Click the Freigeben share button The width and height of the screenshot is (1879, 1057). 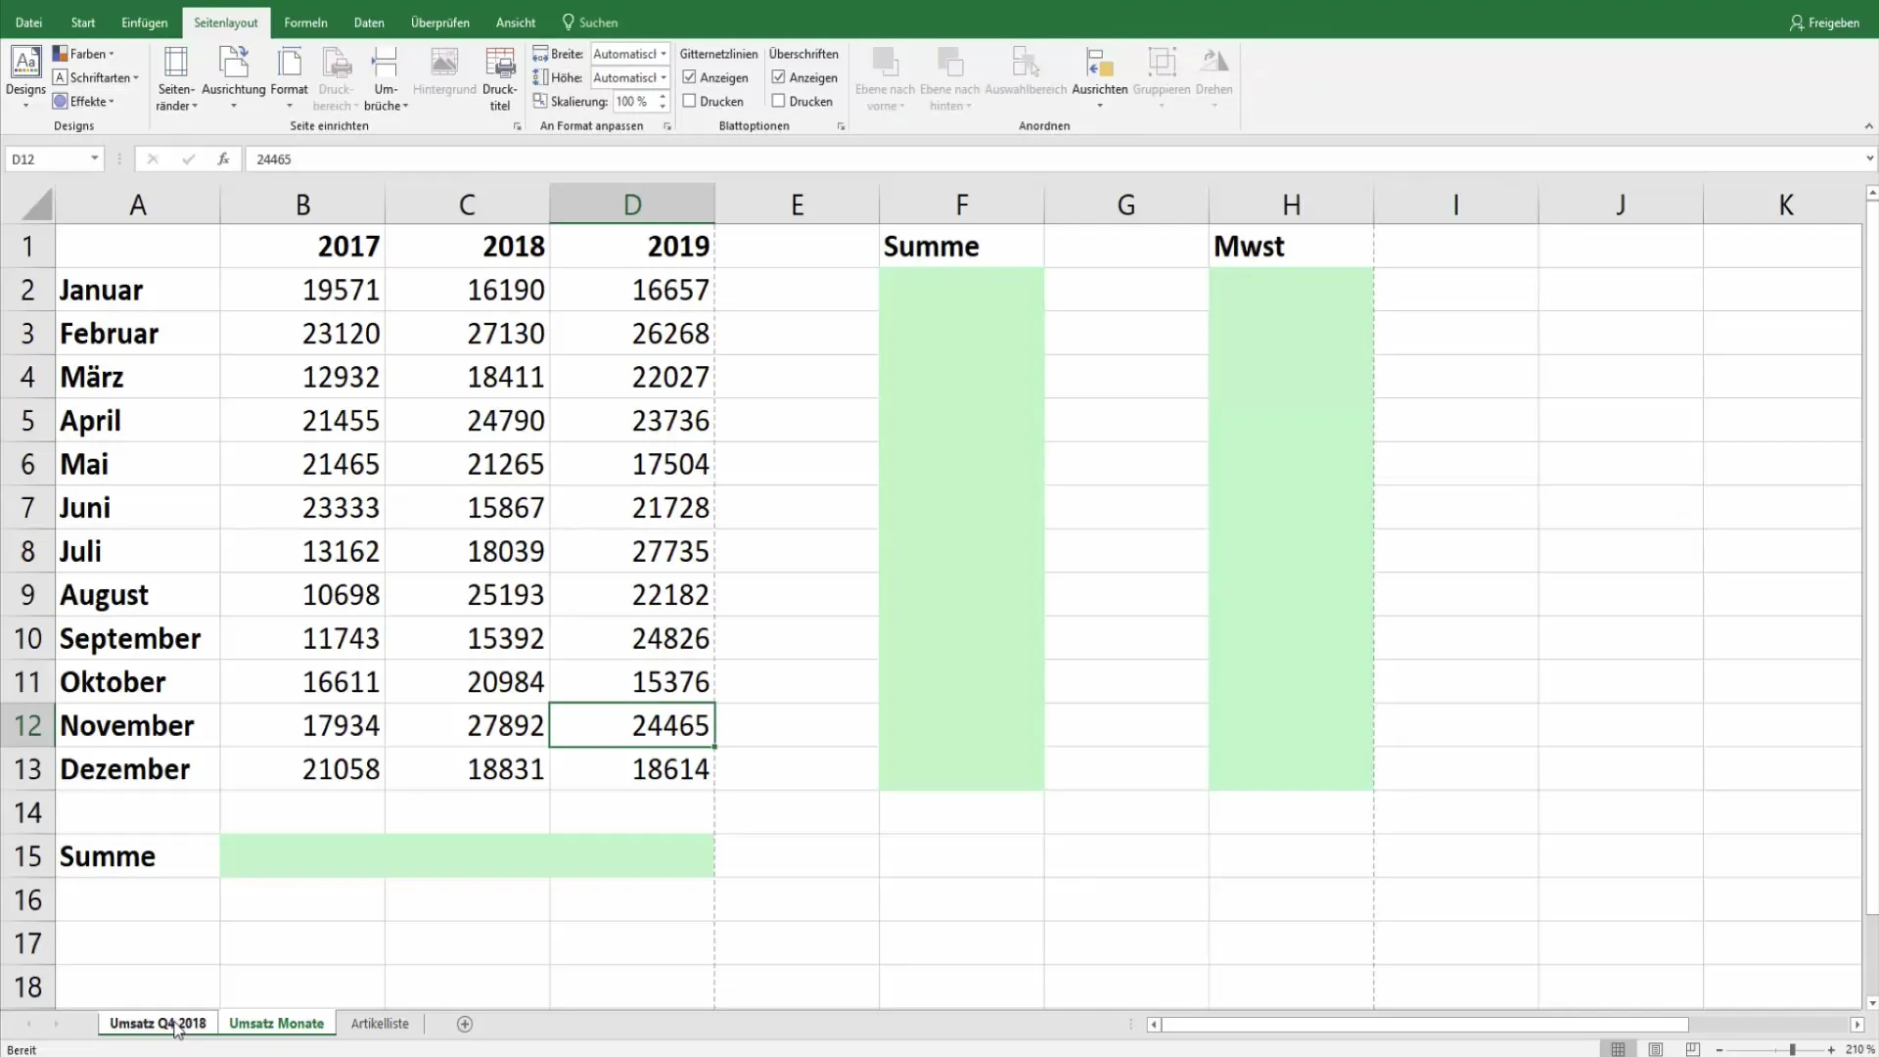coord(1824,23)
